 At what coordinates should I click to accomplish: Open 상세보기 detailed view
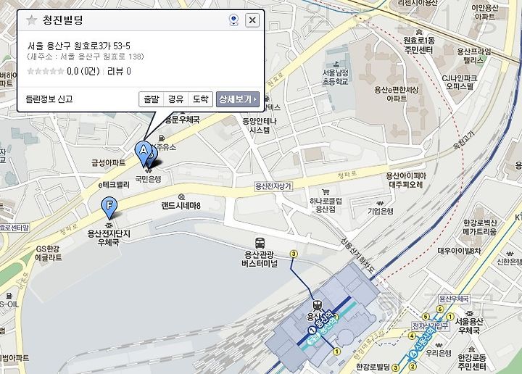pos(238,99)
